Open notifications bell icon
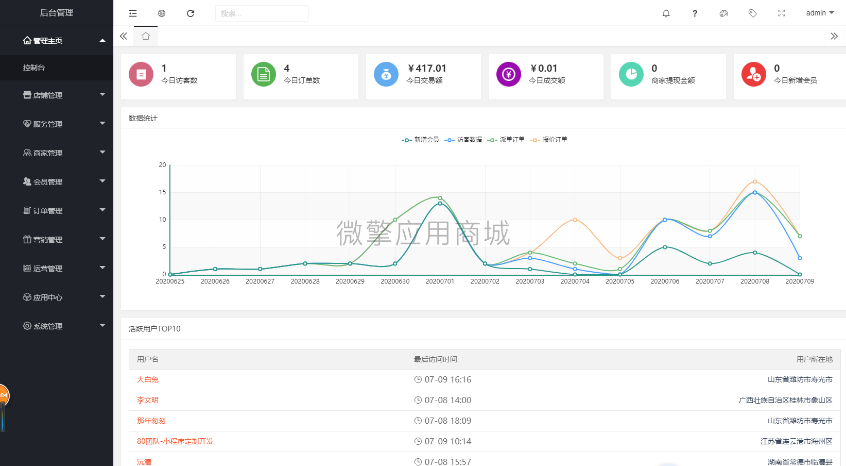This screenshot has width=846, height=466. [x=666, y=13]
